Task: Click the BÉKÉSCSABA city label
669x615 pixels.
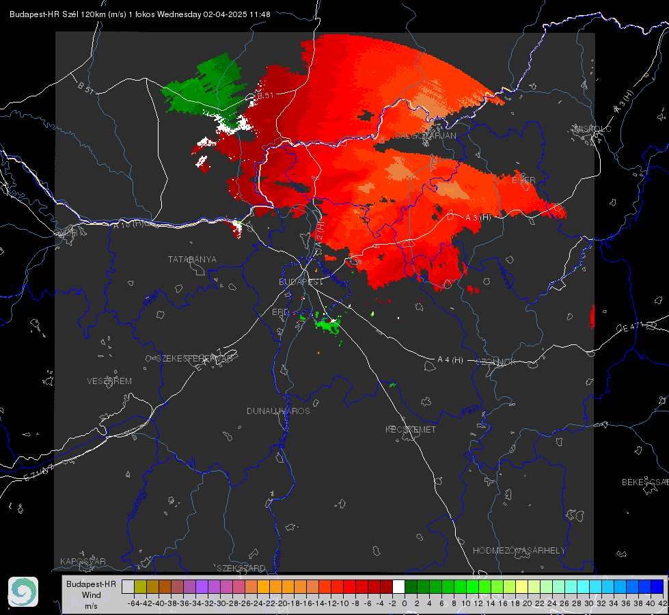Action: click(645, 482)
